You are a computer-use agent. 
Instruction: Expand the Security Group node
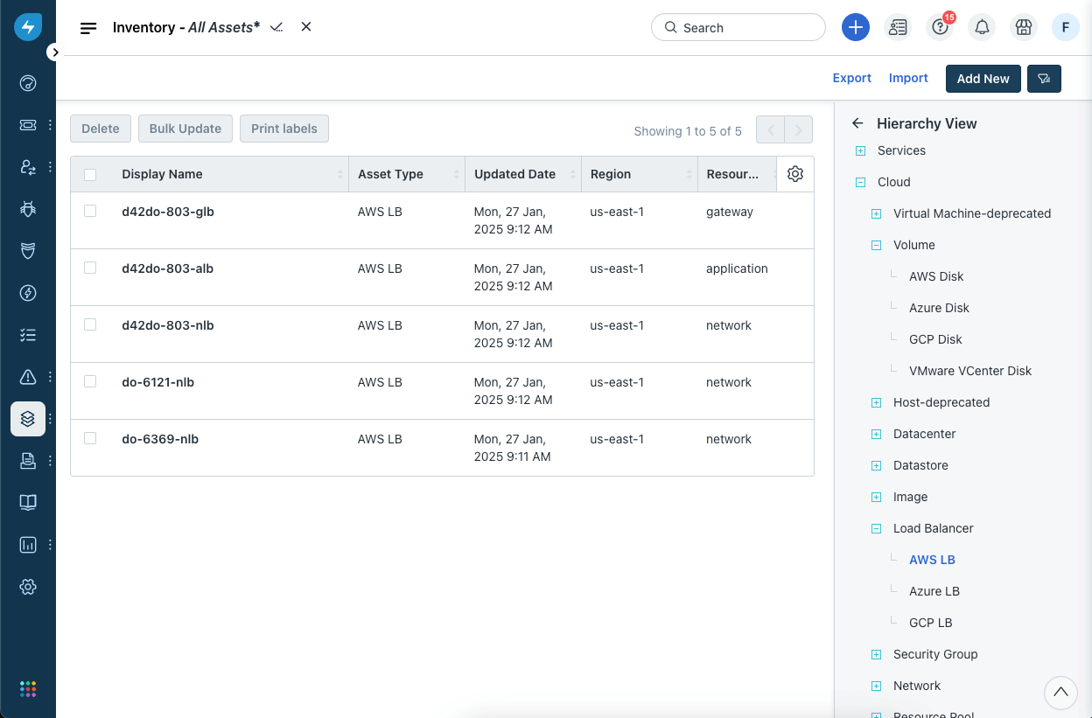(x=876, y=654)
